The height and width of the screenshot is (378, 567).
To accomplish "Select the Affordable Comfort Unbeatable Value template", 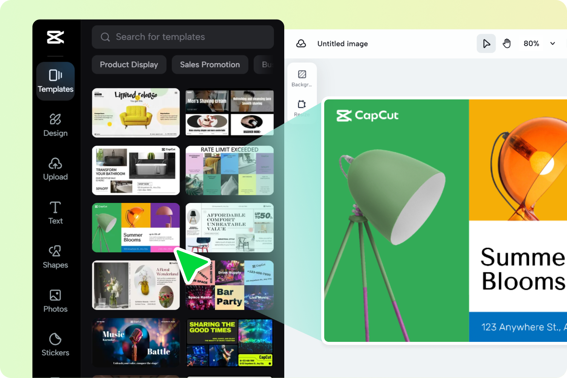I will pos(230,228).
